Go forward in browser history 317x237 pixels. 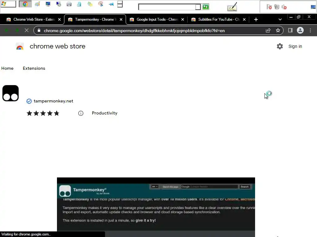(17, 31)
